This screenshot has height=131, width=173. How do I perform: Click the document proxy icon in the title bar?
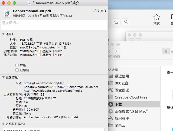(30, 3)
